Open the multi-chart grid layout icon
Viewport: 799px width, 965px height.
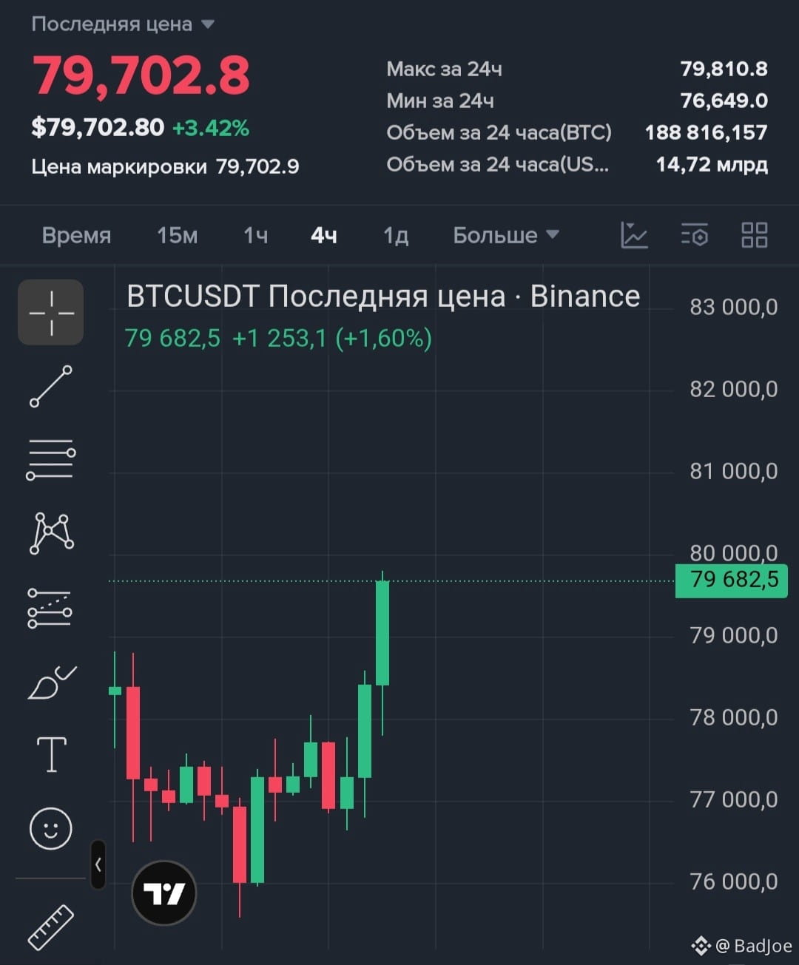[754, 235]
